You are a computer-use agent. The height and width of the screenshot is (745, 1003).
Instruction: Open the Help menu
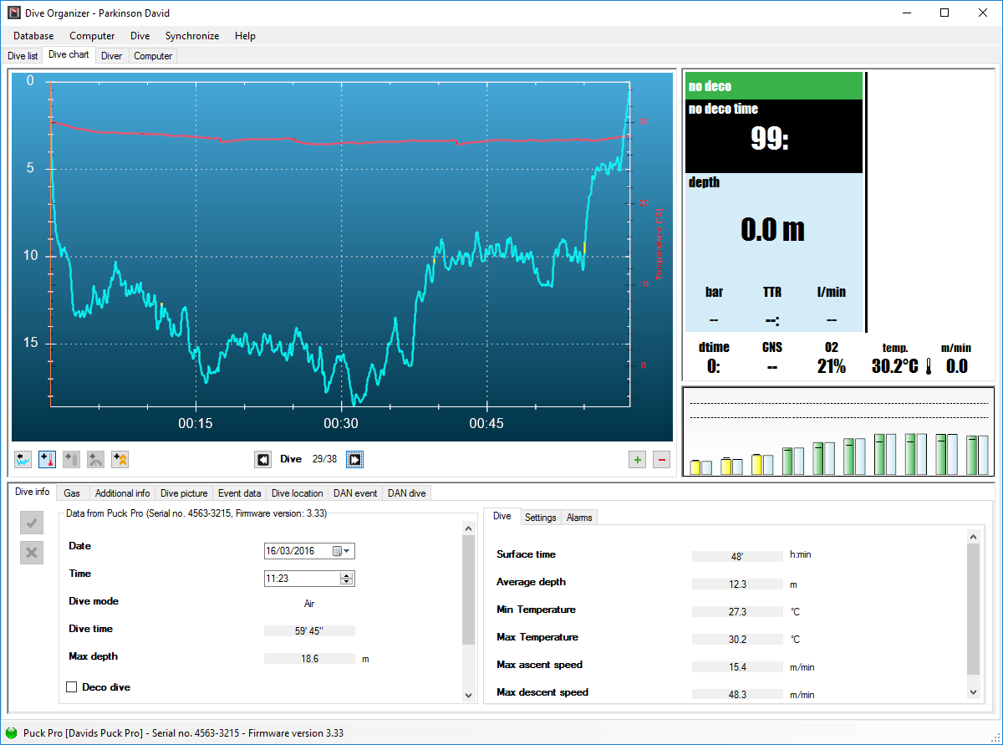coord(246,36)
